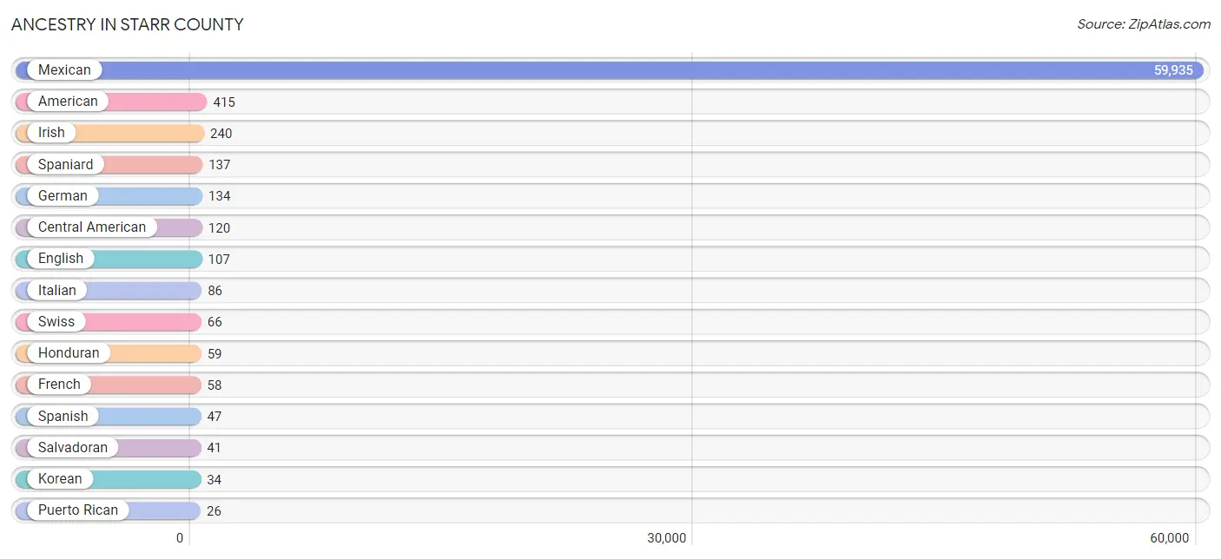Select the 58 value beside French
Screen dimensions: 1221x559
(214, 385)
